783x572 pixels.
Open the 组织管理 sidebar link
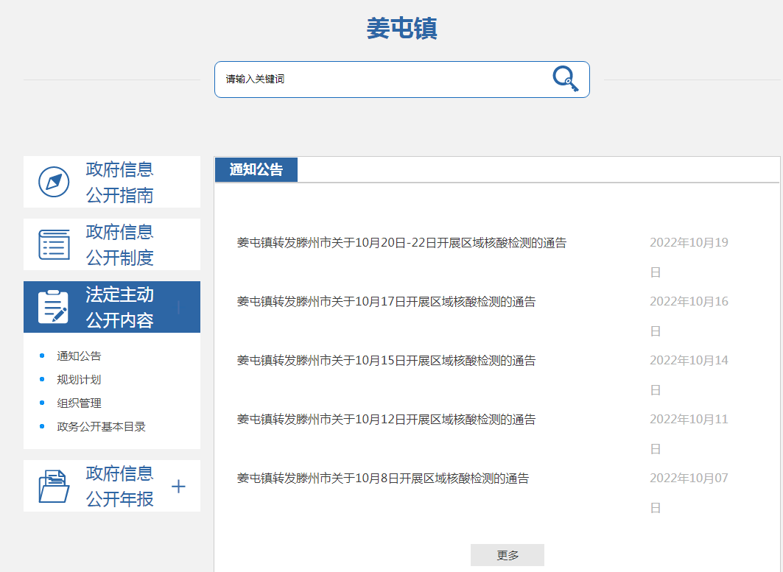click(79, 403)
